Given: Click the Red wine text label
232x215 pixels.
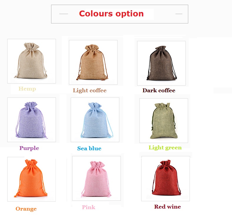Looking at the screenshot, I should 167,207.
